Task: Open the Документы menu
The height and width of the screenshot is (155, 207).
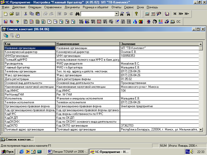Action: 72,7
